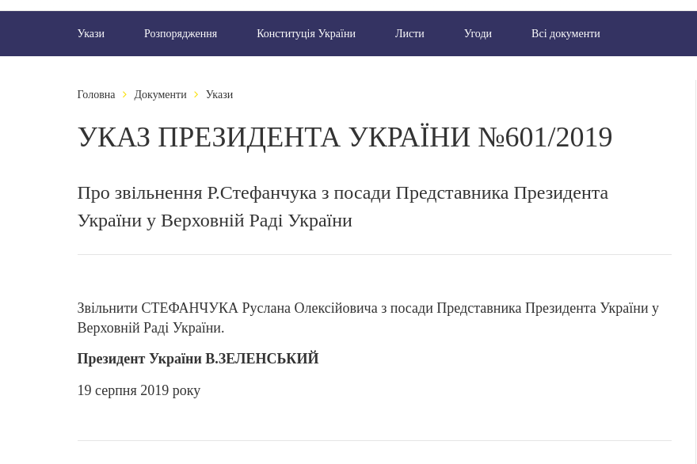Open the Угоди navigation item

[478, 34]
